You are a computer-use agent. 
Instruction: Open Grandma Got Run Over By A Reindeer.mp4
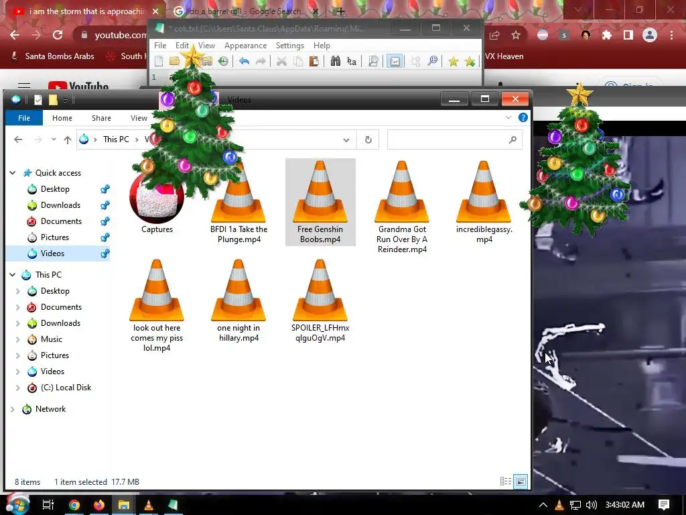tap(402, 207)
